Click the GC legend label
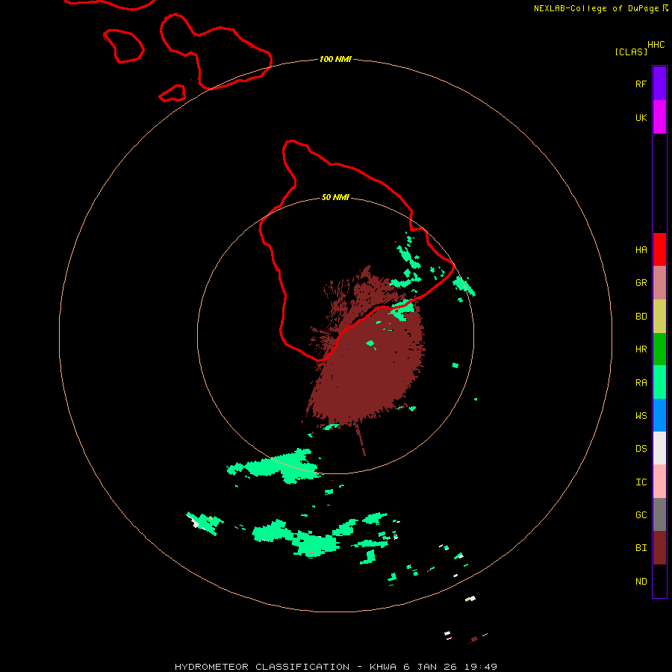This screenshot has width=672, height=672. point(641,515)
